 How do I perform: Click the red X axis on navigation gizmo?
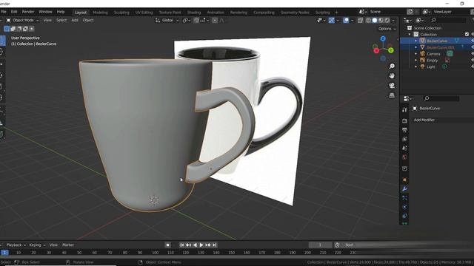tap(376, 51)
